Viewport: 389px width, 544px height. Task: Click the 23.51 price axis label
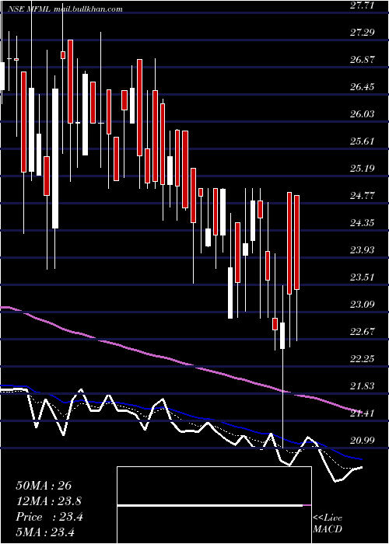tap(363, 277)
